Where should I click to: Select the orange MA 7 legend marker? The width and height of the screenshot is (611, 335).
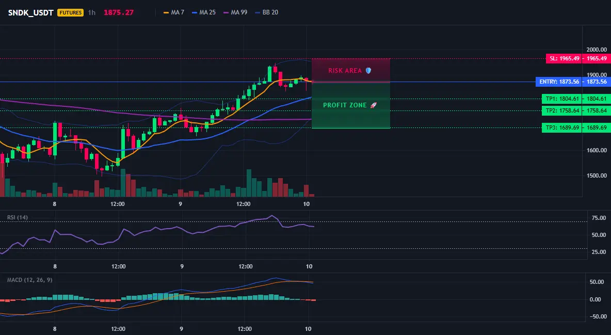pyautogui.click(x=166, y=12)
